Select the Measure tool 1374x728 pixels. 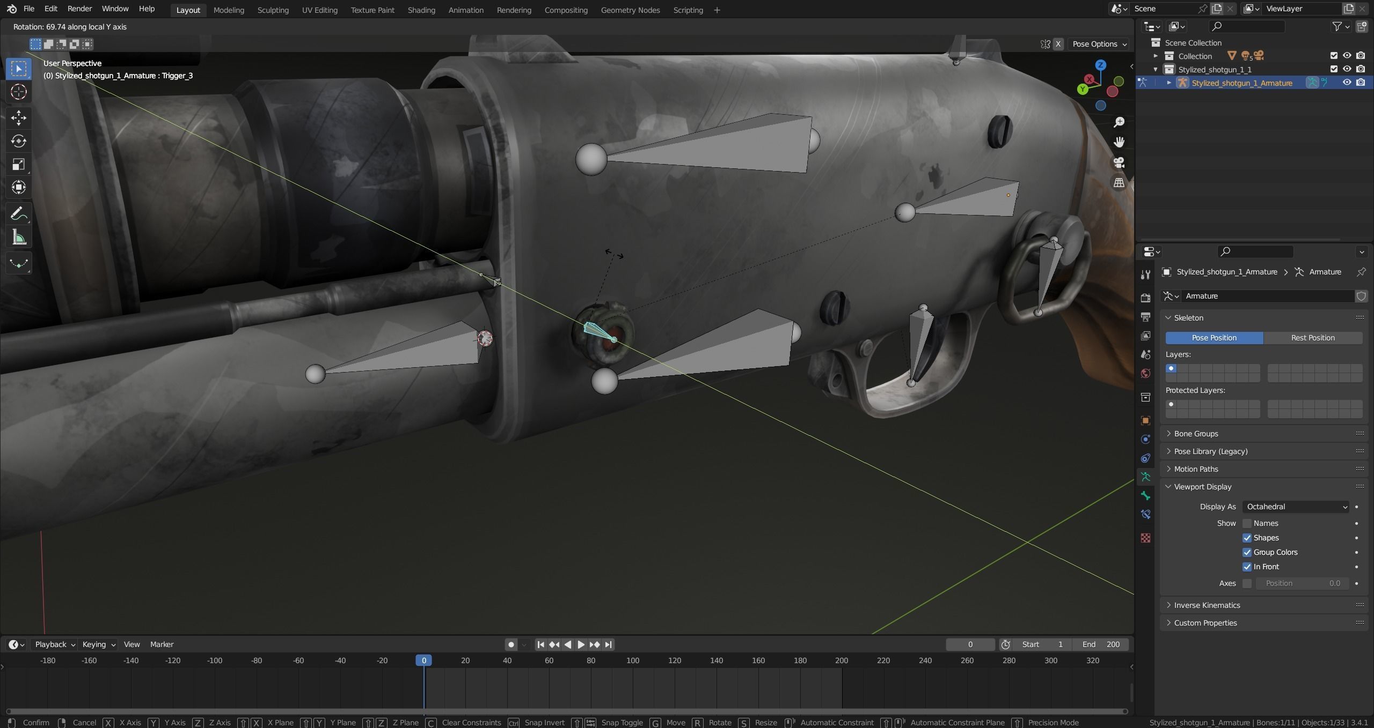19,237
